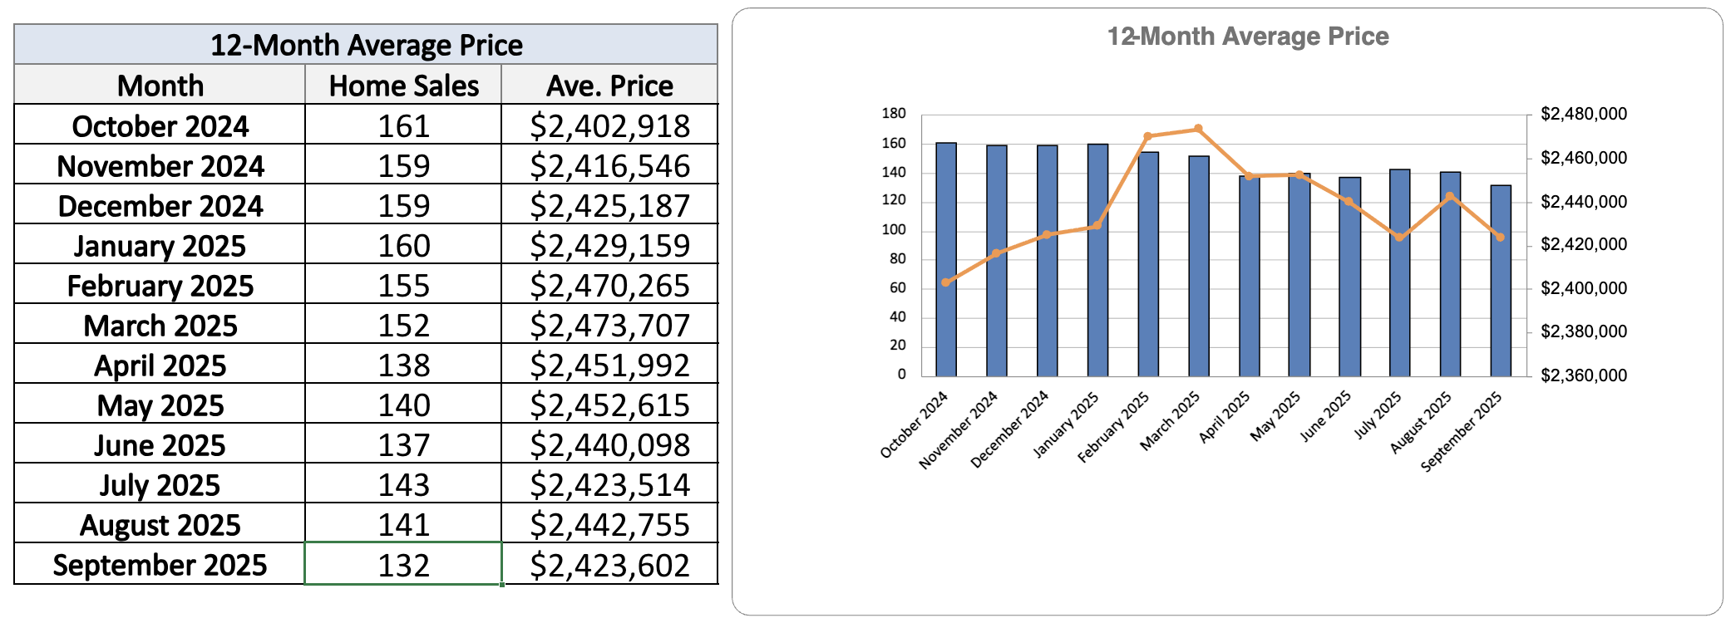
Task: Click the April 2025 month cell
Action: (x=160, y=365)
